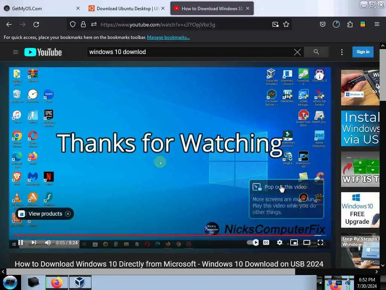
Task: Click picture-in-picture icon in address bar
Action: [x=276, y=25]
